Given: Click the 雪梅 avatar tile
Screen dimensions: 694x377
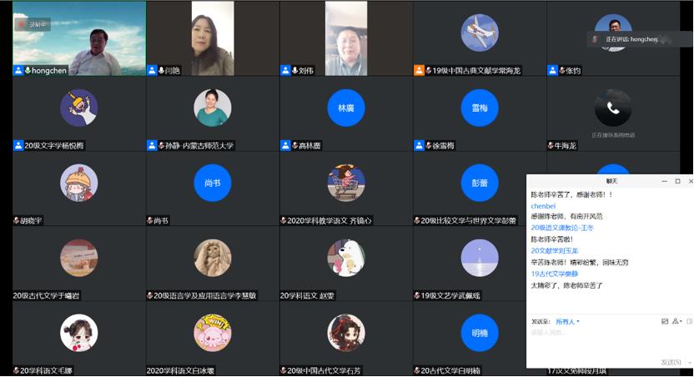Looking at the screenshot, I should (480, 108).
